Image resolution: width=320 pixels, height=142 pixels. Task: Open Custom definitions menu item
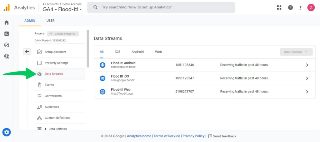tap(60, 118)
